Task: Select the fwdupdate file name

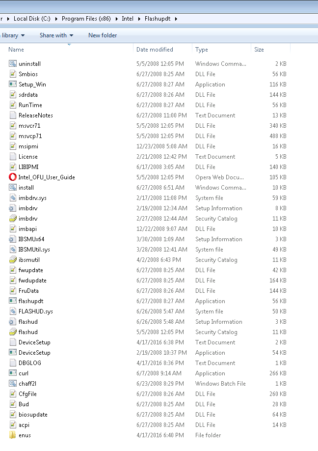Action: pos(32,281)
